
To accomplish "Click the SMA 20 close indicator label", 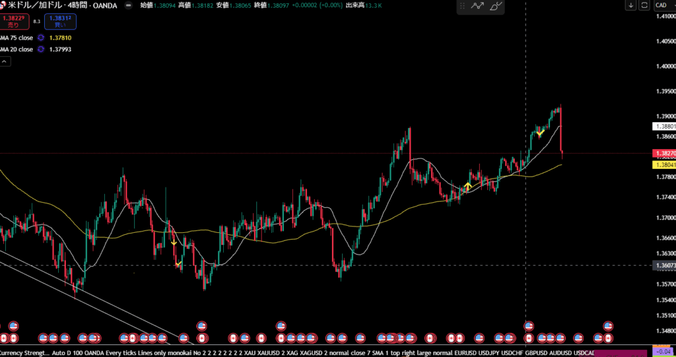I will [x=17, y=49].
